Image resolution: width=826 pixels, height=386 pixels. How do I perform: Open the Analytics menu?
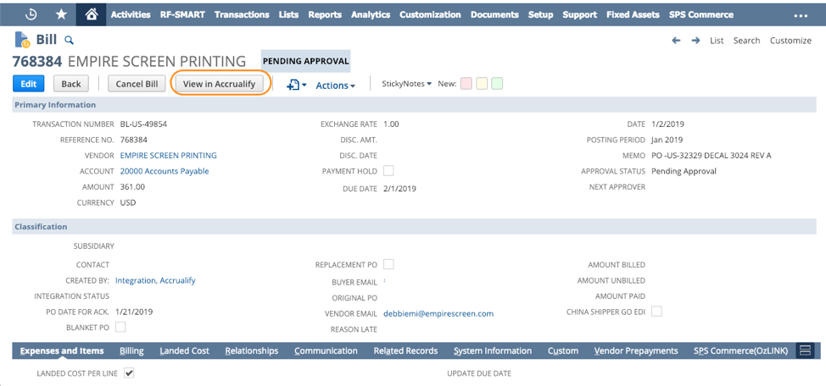[371, 14]
